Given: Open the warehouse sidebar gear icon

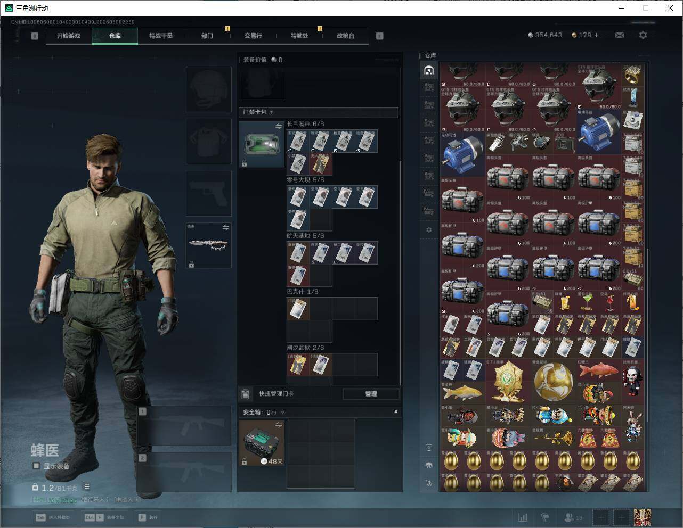Looking at the screenshot, I should (x=429, y=230).
